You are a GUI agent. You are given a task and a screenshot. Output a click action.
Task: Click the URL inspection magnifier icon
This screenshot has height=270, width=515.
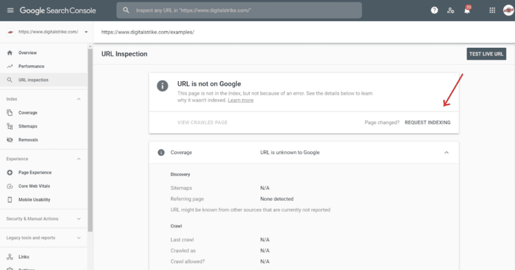pyautogui.click(x=10, y=80)
